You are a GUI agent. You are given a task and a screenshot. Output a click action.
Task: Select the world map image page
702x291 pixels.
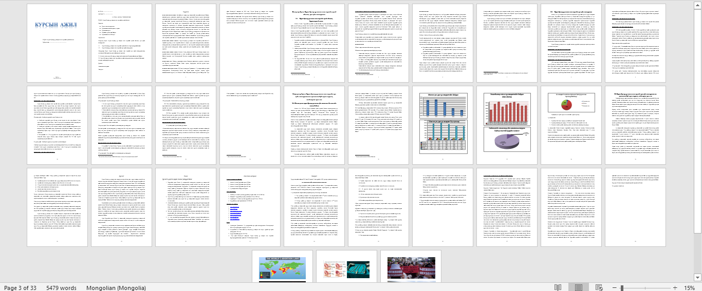click(282, 267)
